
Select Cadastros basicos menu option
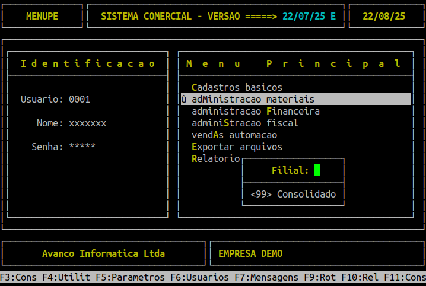click(x=237, y=87)
